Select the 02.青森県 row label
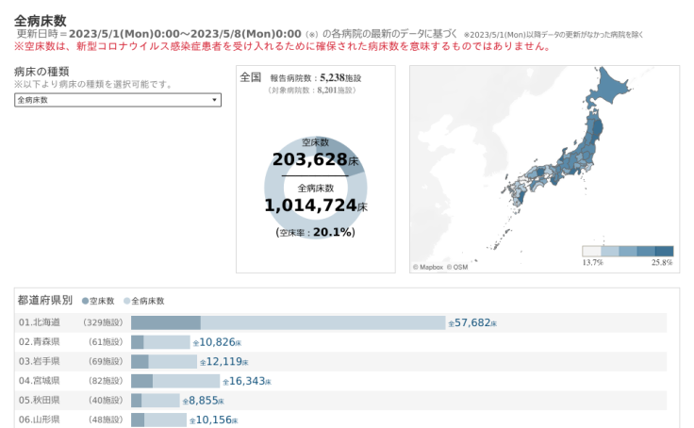This screenshot has width=694, height=428. [40, 341]
